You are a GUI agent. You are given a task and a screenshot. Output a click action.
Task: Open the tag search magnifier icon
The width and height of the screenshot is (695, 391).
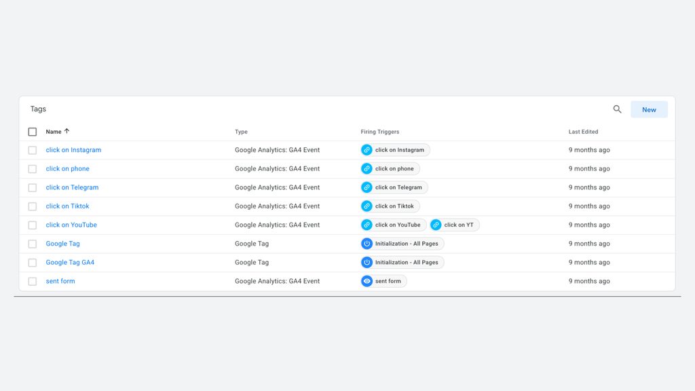[617, 109]
